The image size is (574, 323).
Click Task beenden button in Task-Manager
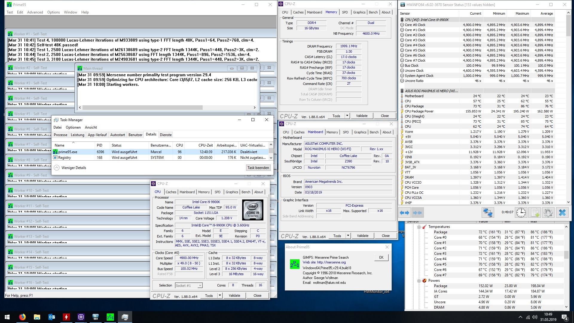pos(258,168)
